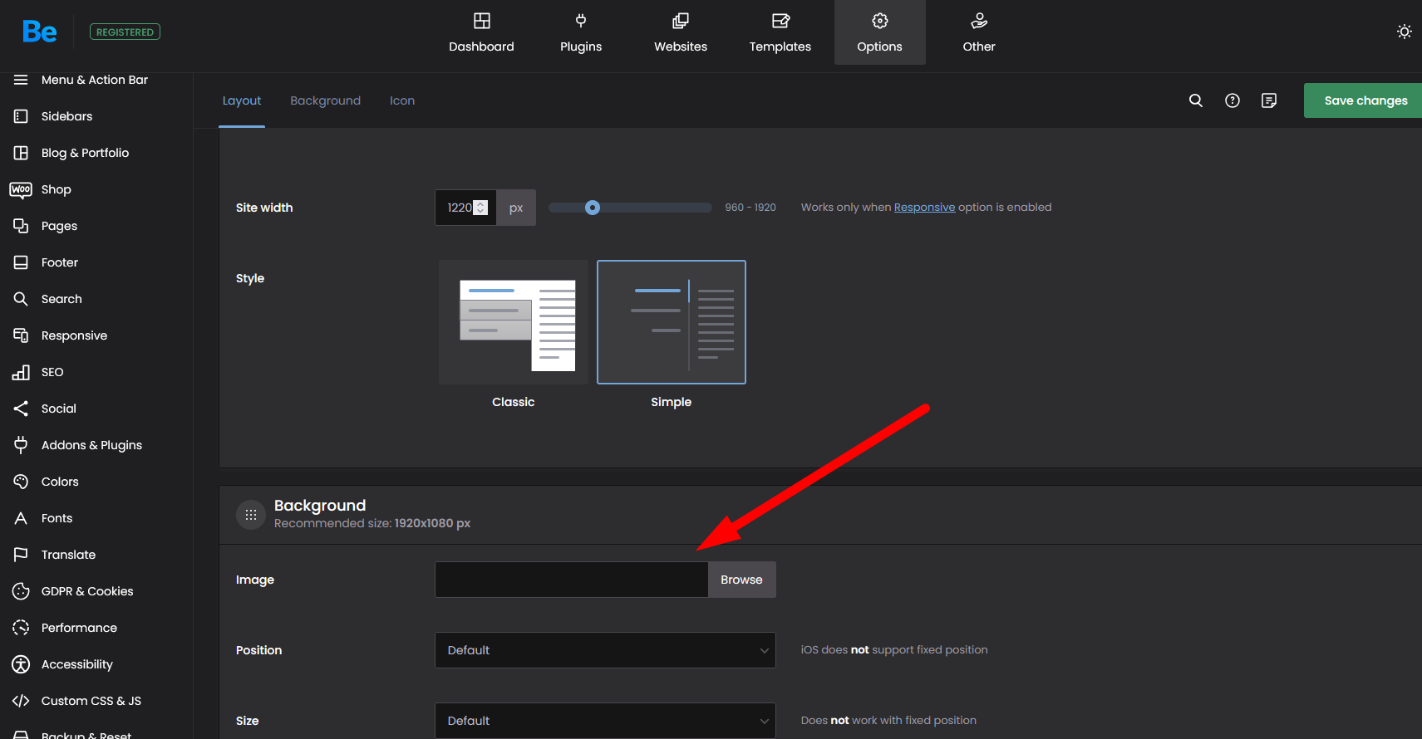Open the Websites icon

(681, 21)
